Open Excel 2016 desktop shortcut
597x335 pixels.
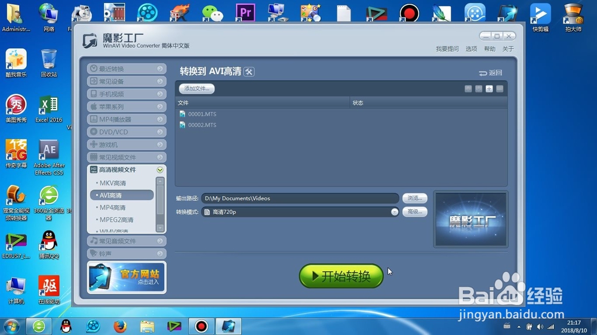coord(49,109)
